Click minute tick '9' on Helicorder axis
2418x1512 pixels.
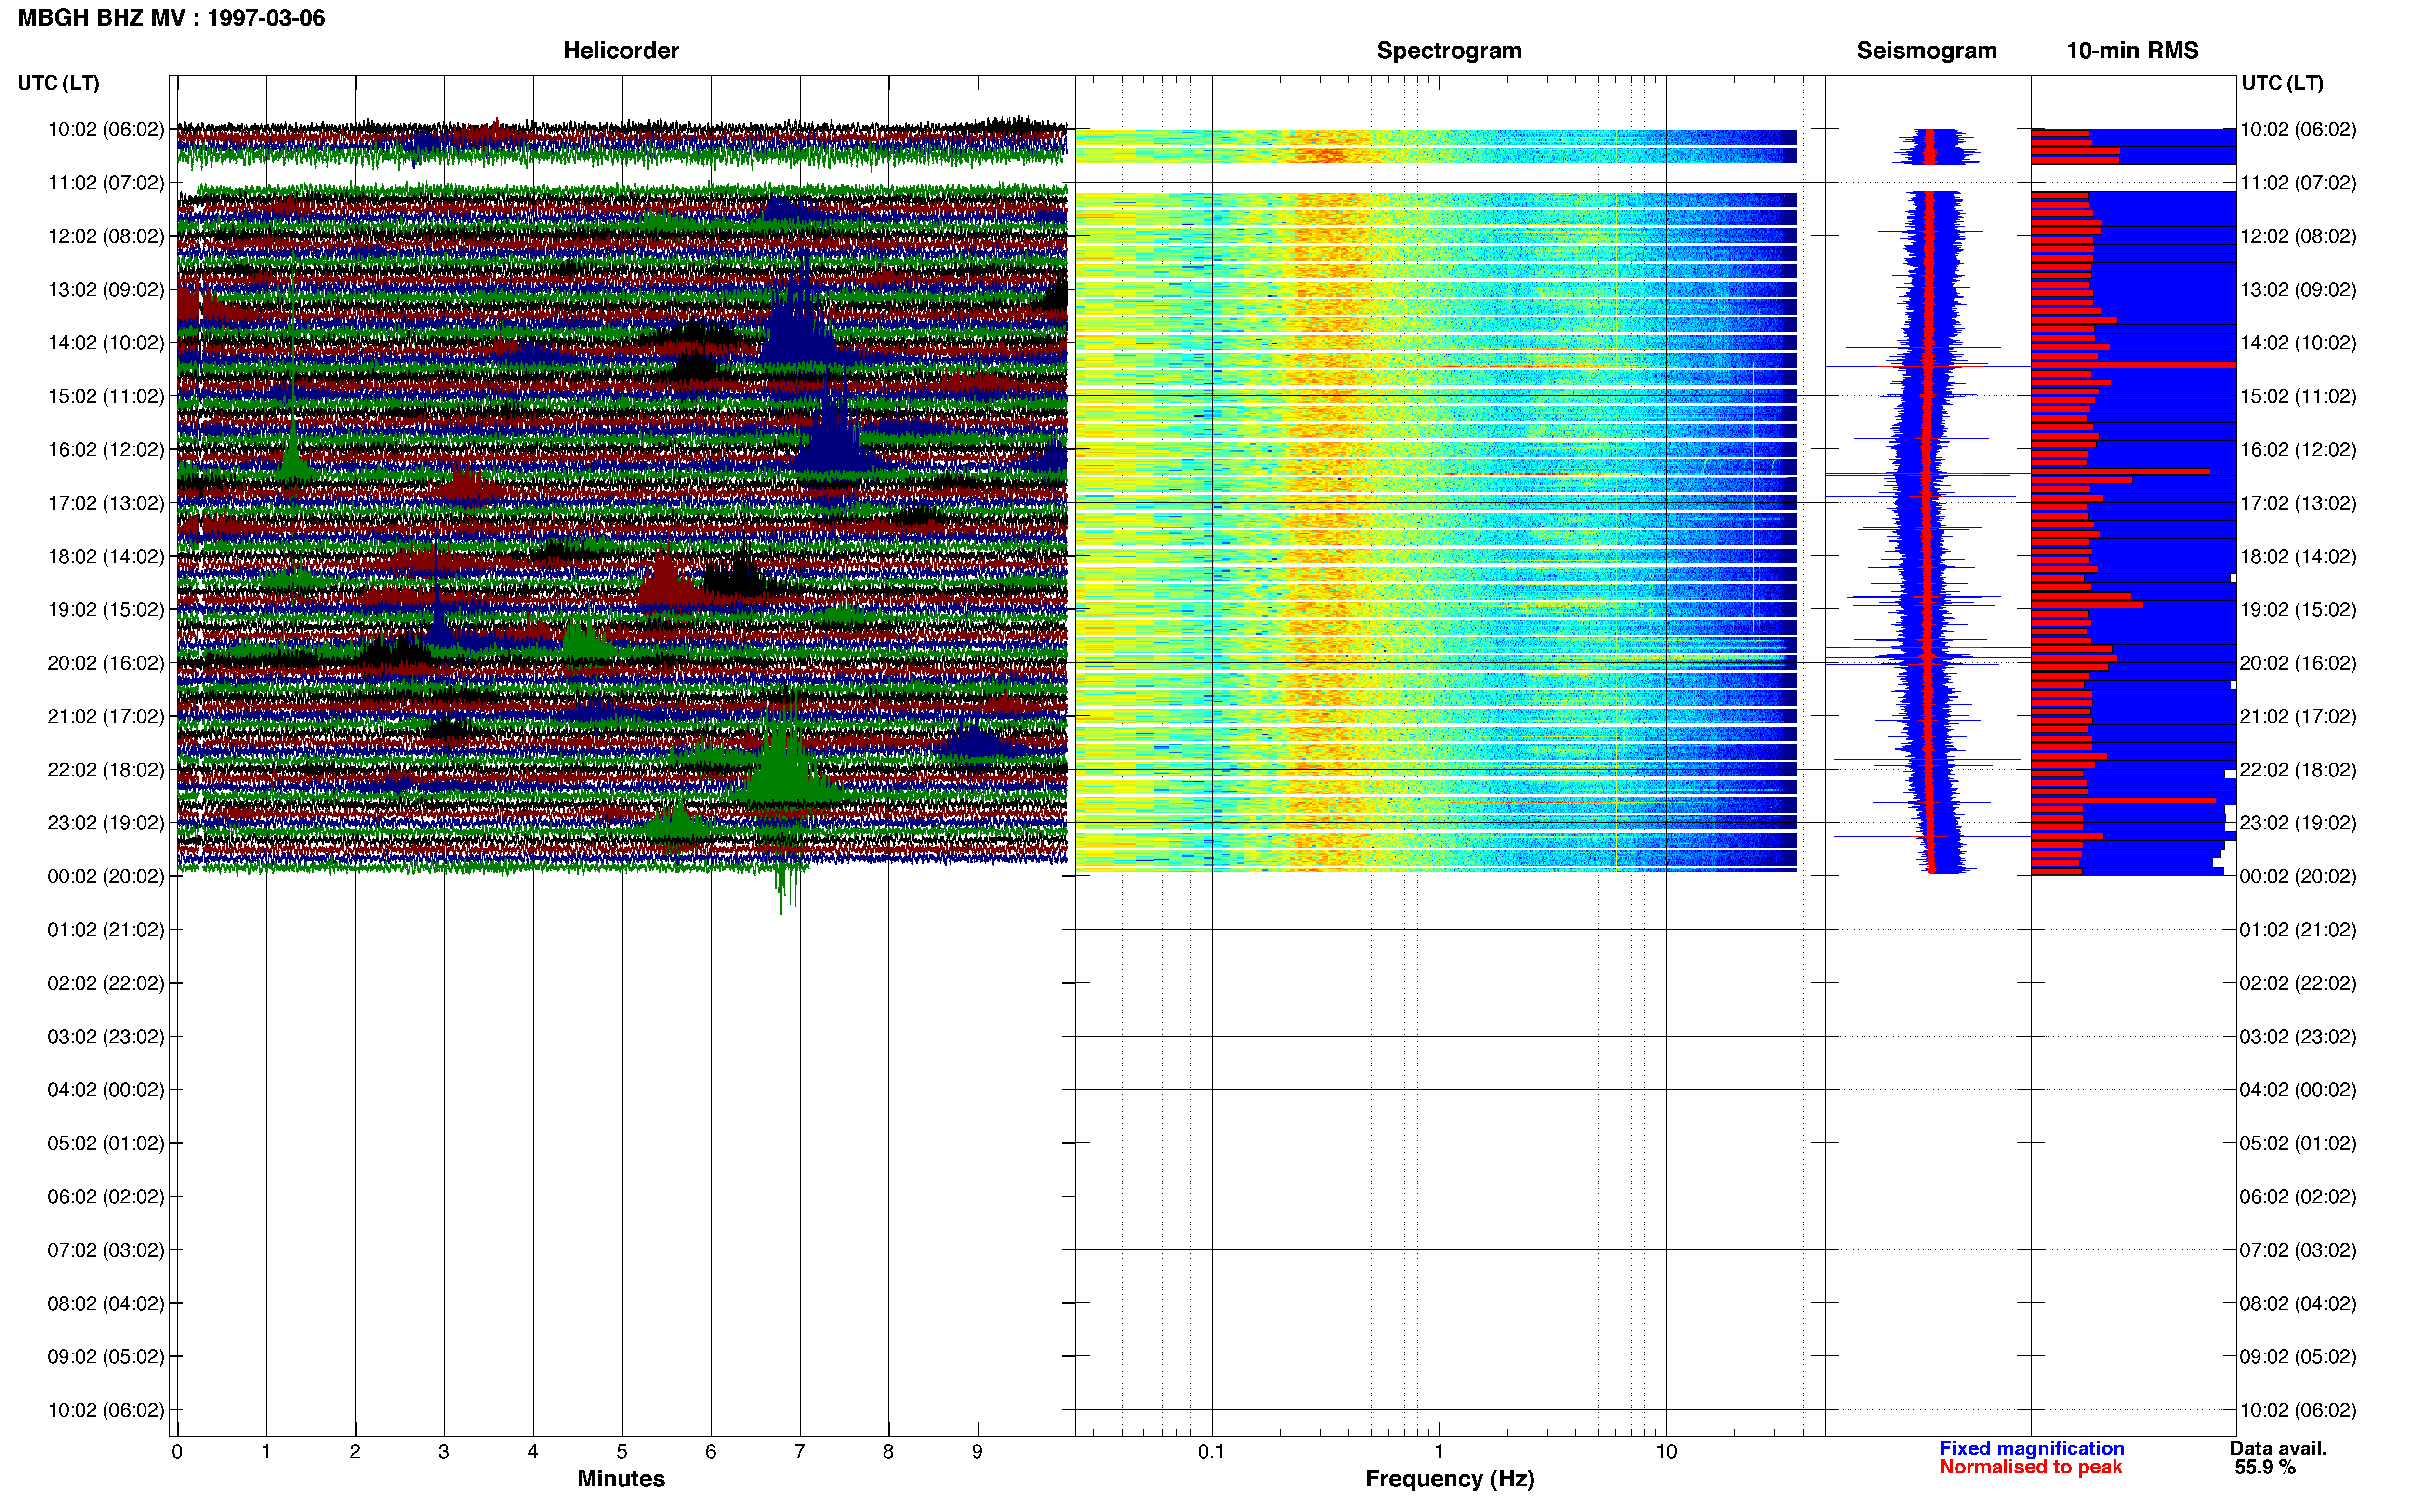point(977,1451)
